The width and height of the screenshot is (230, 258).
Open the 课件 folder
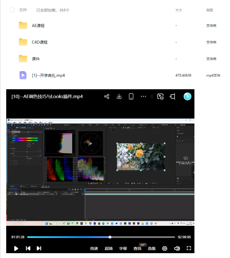tap(36, 59)
